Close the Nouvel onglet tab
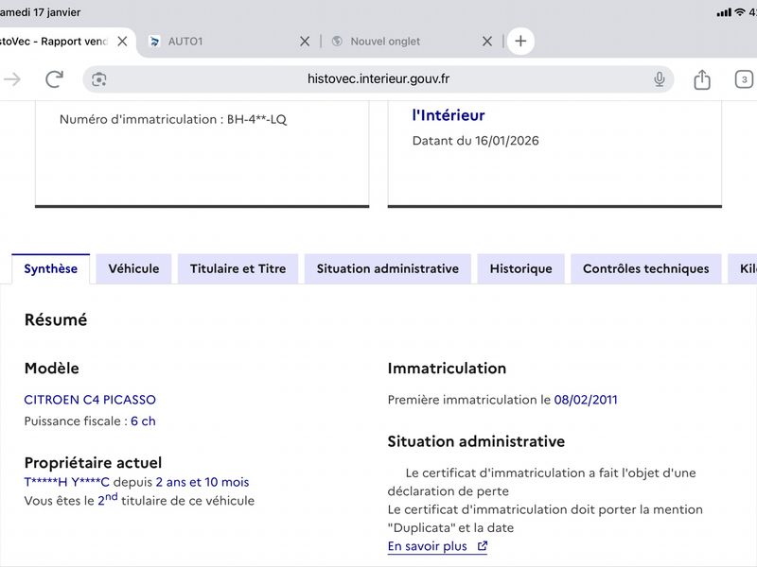 pos(487,42)
